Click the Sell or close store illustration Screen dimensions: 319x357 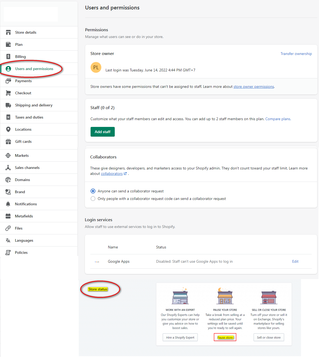(269, 298)
